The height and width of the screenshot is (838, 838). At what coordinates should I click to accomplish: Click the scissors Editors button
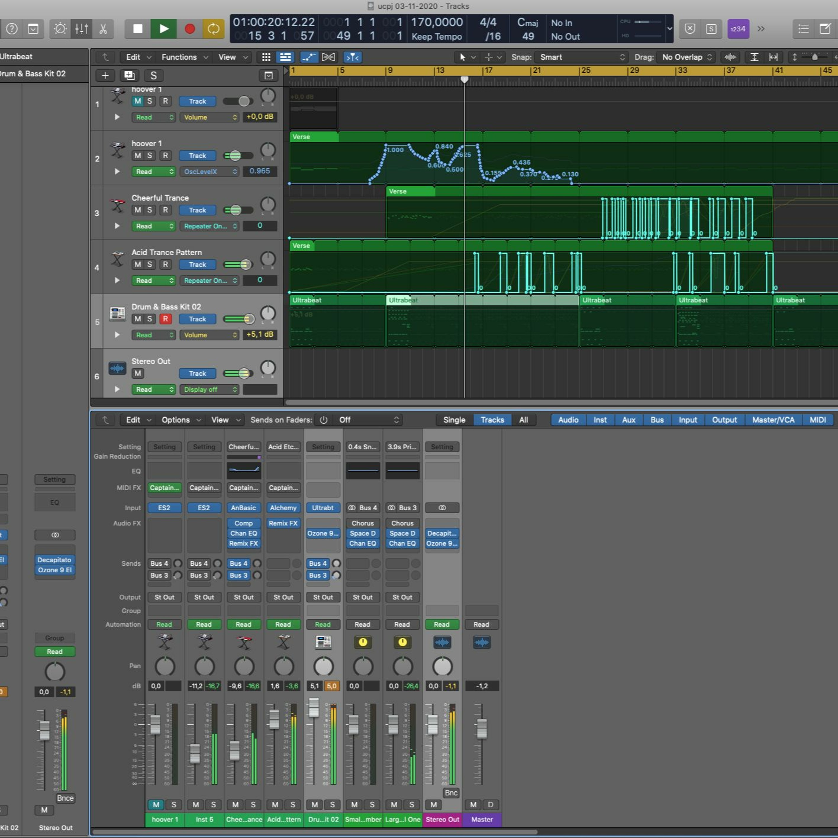point(103,29)
